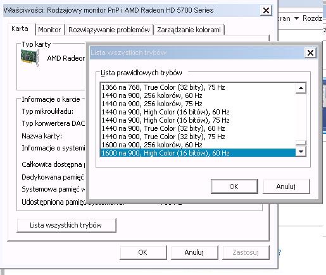326x275 pixels.
Task: Open the Monitor tab
Action: pyautogui.click(x=49, y=30)
